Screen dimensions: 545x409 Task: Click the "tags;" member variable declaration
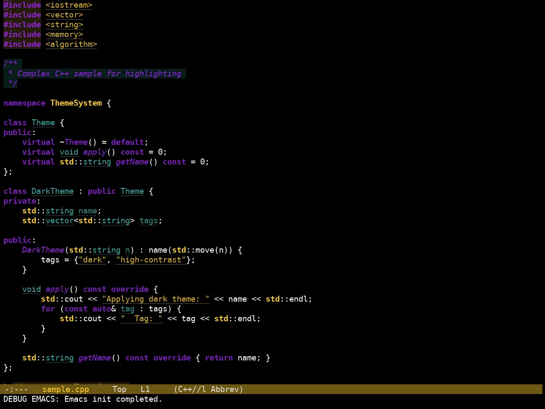click(151, 221)
